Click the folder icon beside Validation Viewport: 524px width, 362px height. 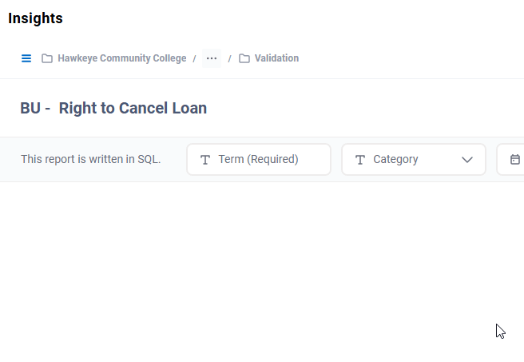244,58
